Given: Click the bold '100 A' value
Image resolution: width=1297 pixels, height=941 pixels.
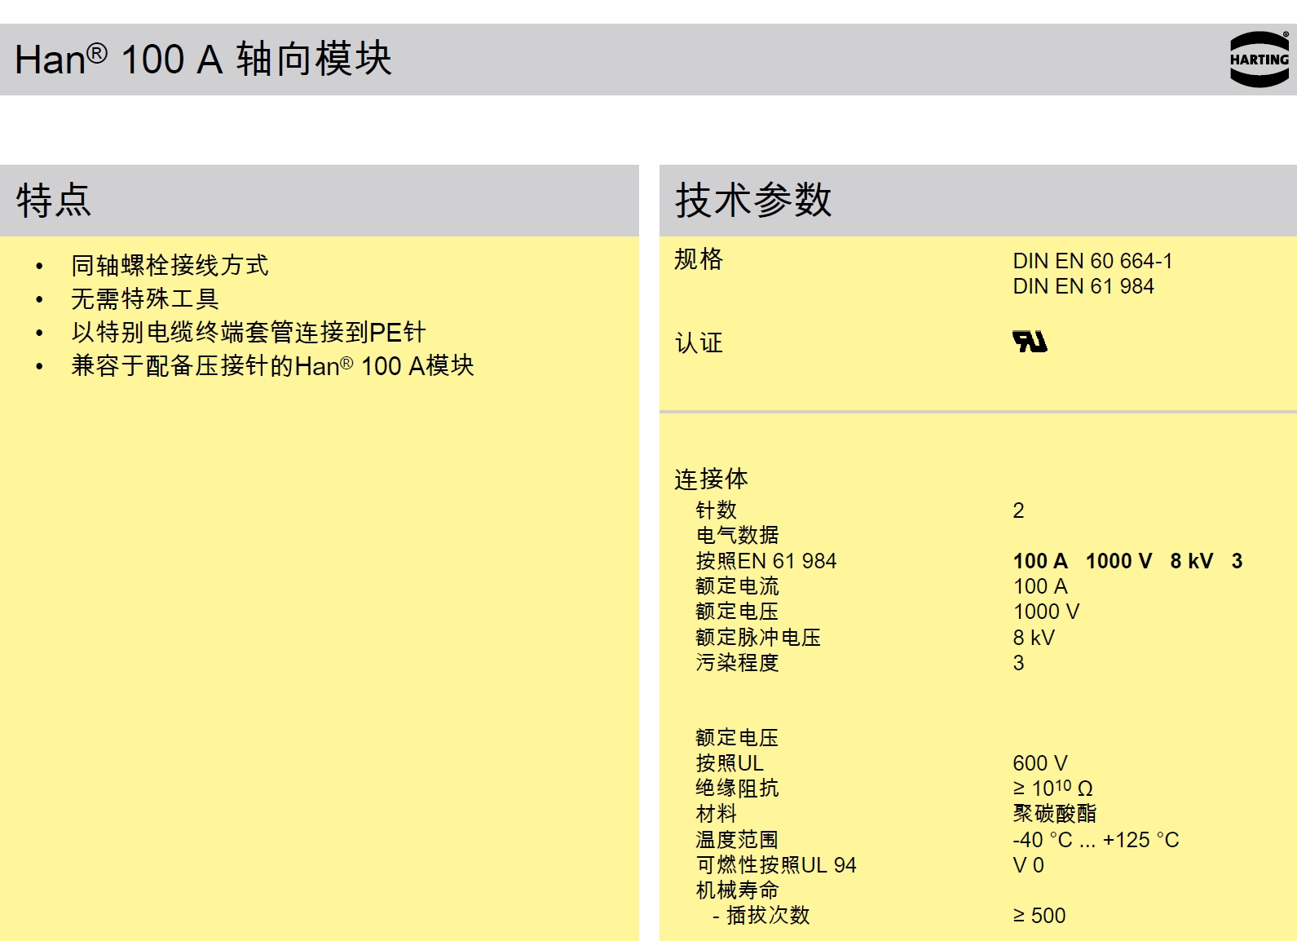Looking at the screenshot, I should point(1040,561).
